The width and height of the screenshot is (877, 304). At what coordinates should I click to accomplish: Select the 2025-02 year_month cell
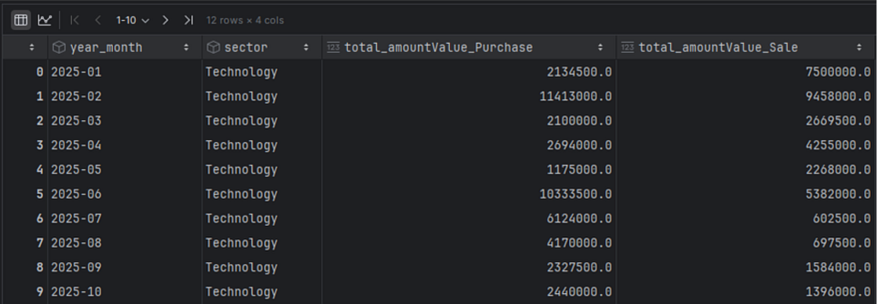(x=76, y=96)
